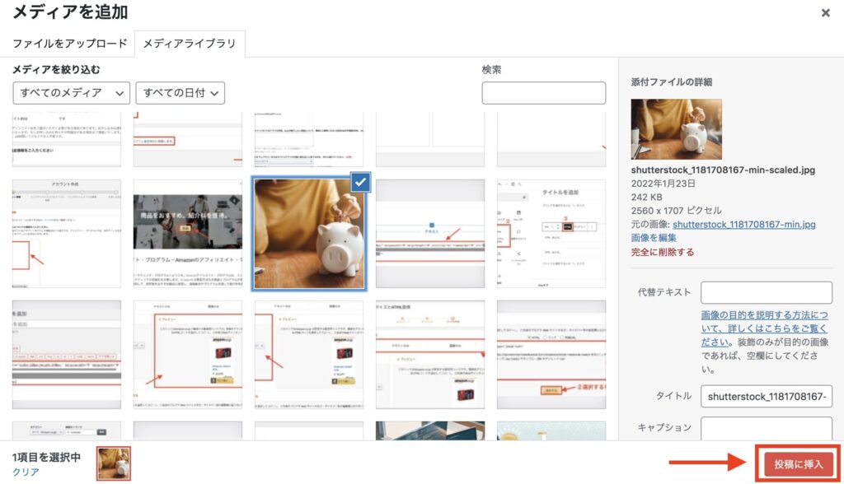Screen dimensions: 844x484
Task: Click the file size text 242 KB
Action: point(646,197)
